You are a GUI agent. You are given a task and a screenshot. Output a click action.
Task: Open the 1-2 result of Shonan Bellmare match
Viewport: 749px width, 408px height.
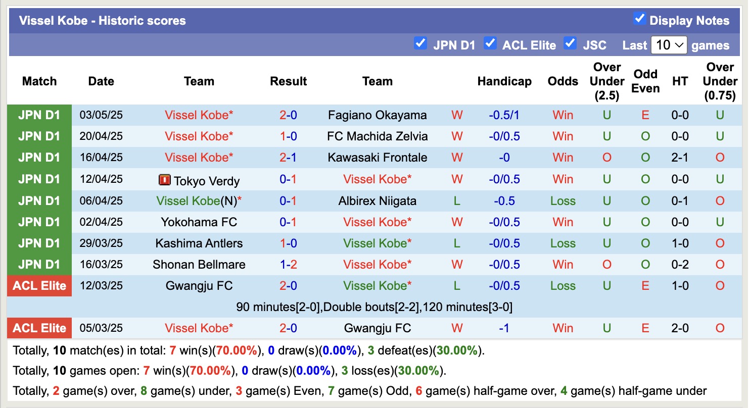[x=288, y=265]
